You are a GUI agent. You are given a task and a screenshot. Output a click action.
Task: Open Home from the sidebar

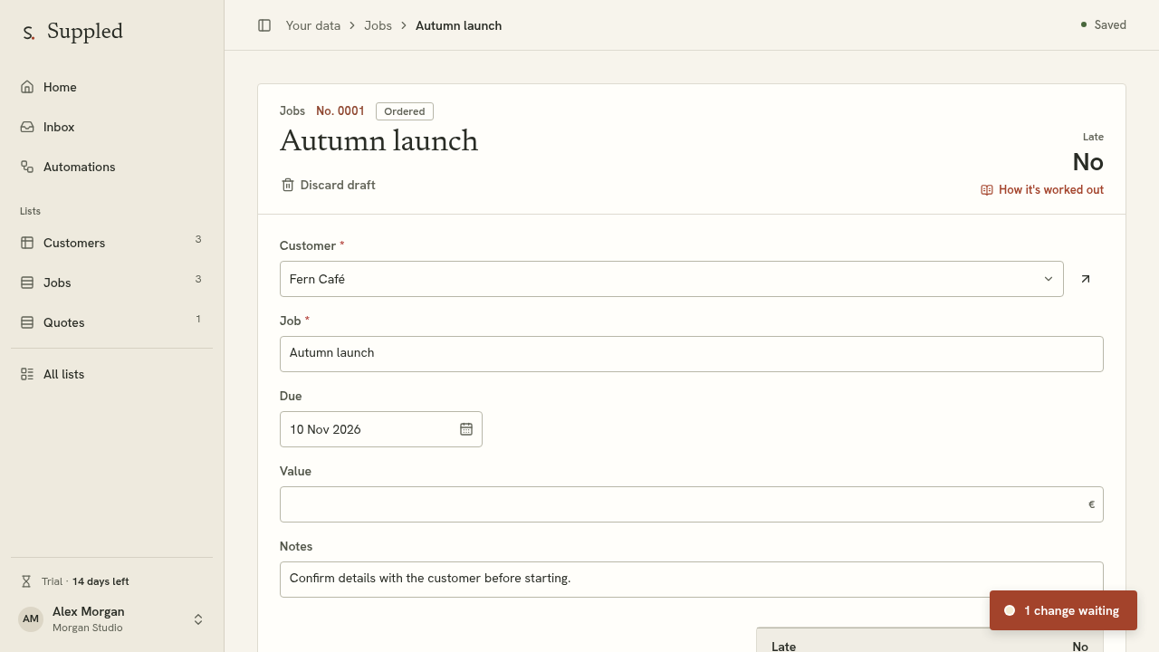[x=111, y=87]
